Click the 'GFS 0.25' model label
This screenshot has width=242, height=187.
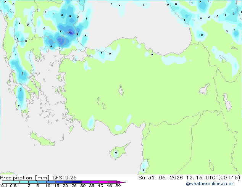tap(65, 178)
